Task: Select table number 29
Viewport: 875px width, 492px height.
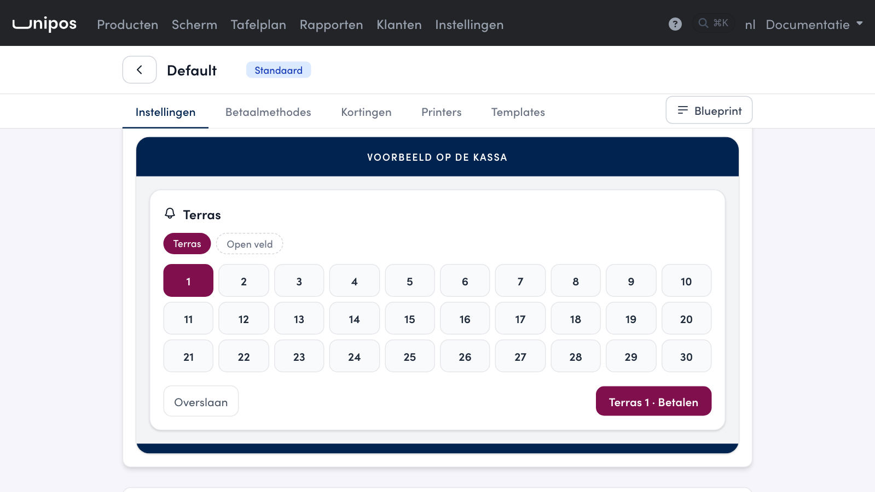Action: point(631,356)
